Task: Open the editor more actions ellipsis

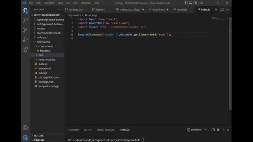Action: [x=227, y=9]
